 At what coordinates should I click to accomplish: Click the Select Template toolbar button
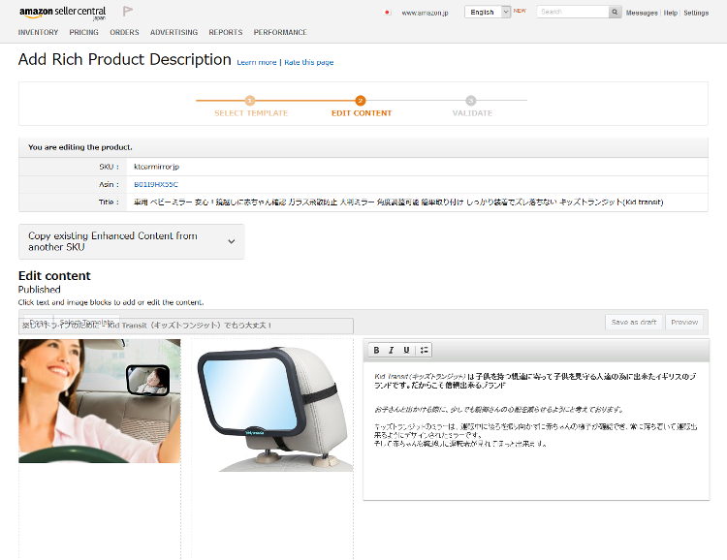coord(86,322)
